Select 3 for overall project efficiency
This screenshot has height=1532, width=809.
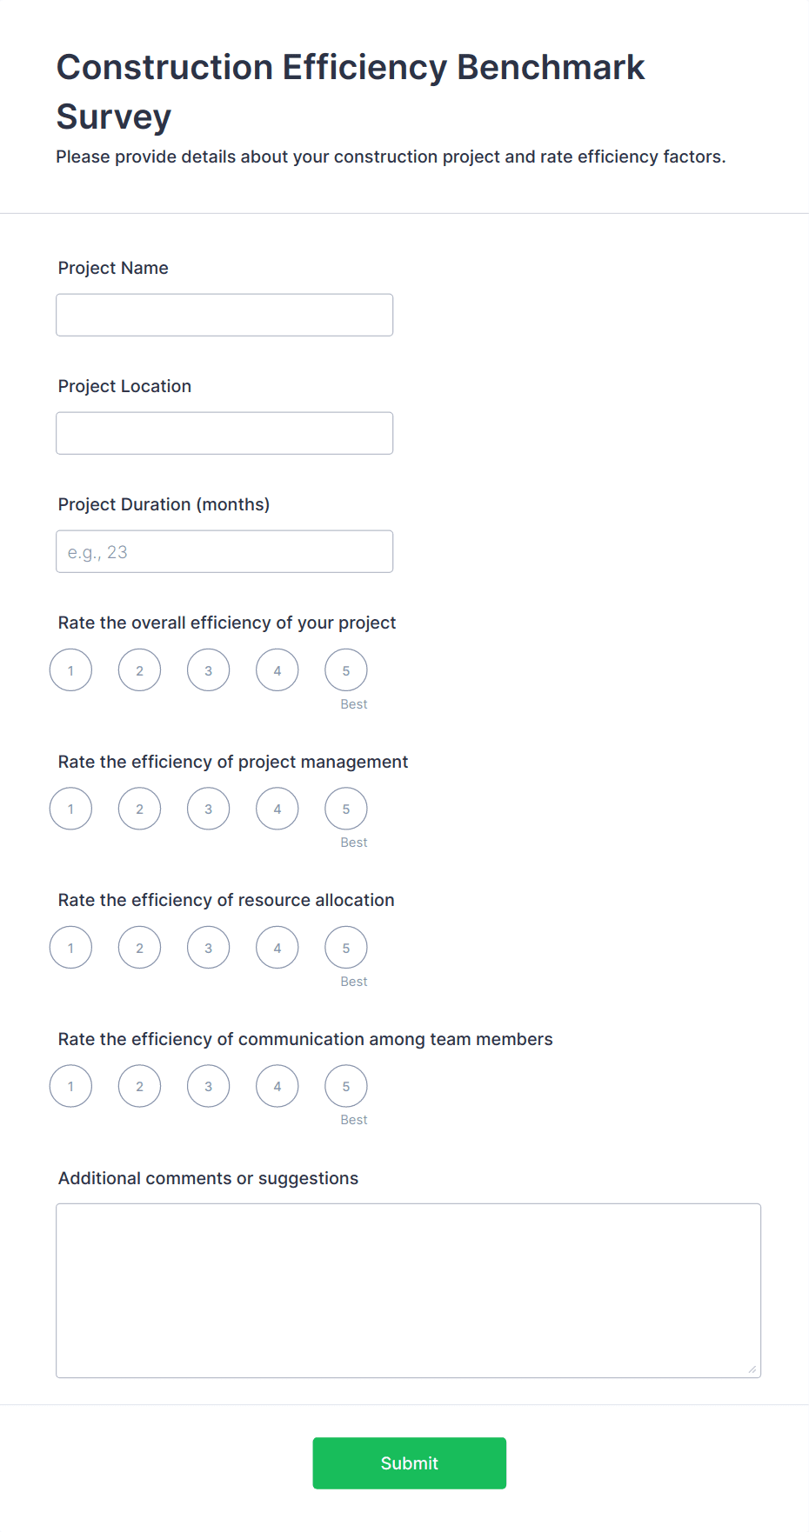tap(208, 670)
